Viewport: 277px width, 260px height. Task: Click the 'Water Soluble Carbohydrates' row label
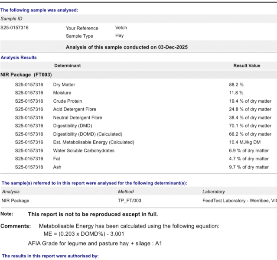84,150
